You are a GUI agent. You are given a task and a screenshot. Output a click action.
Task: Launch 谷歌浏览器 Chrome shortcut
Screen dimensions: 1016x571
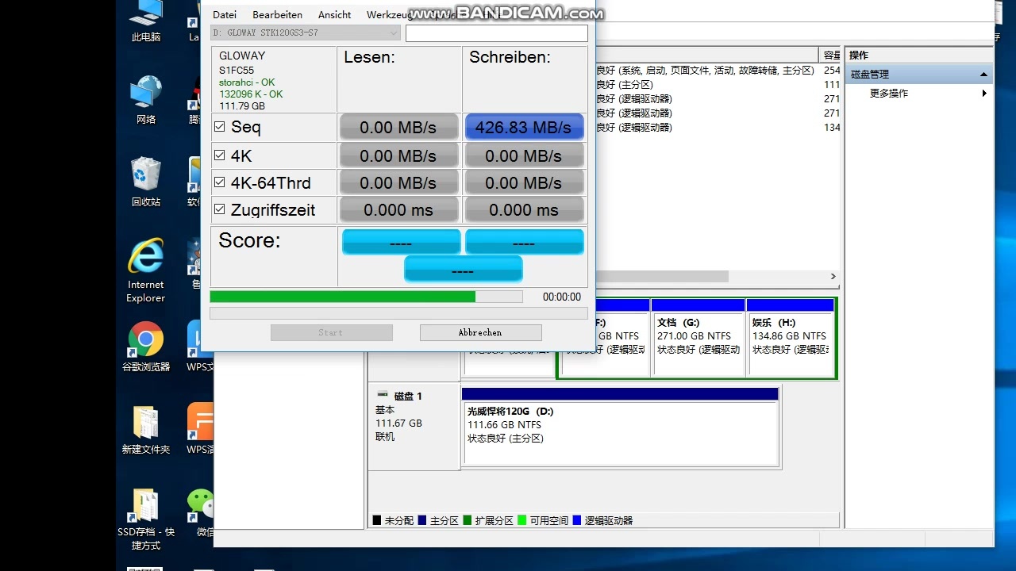[x=146, y=347]
